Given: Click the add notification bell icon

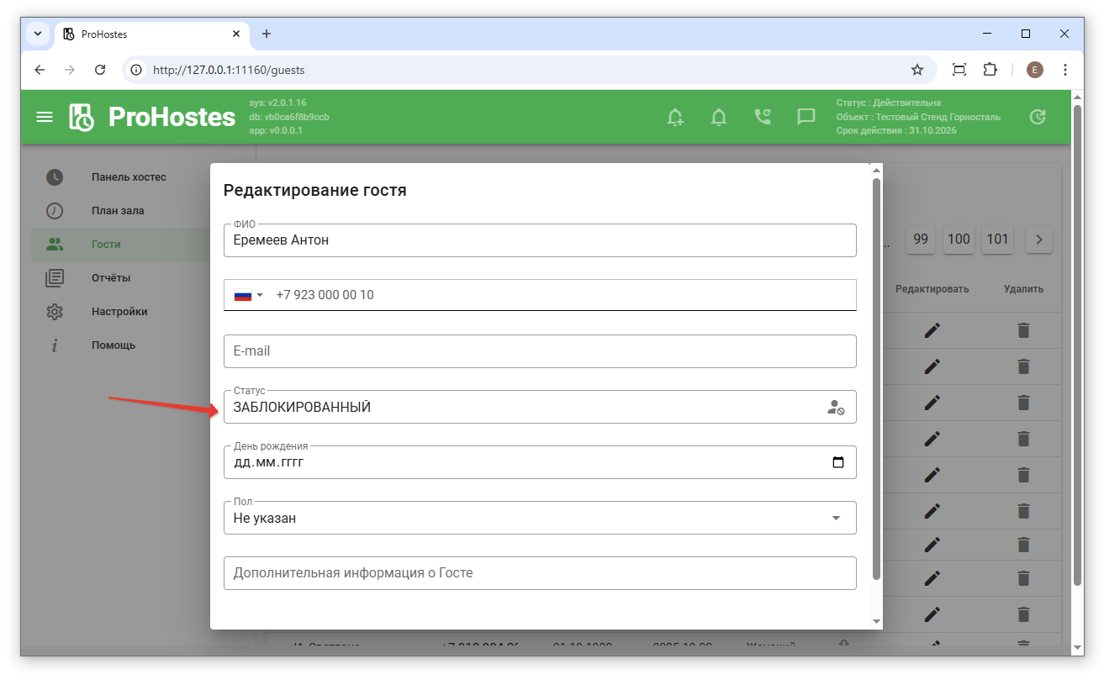Looking at the screenshot, I should tap(675, 117).
